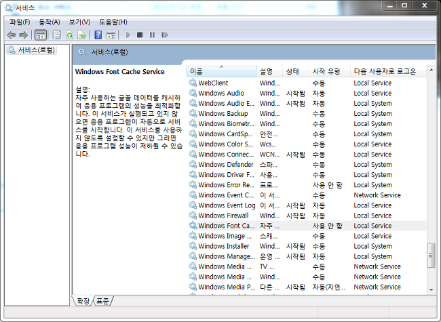Select the Windows Biometr... service row
The width and height of the screenshot is (441, 322).
(x=307, y=123)
